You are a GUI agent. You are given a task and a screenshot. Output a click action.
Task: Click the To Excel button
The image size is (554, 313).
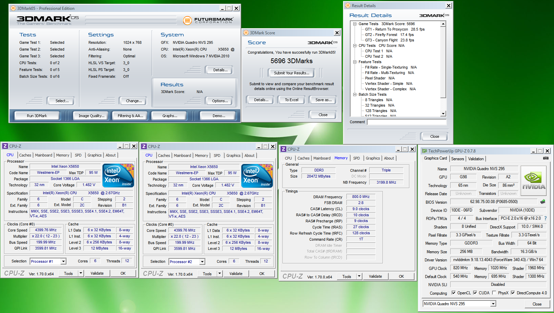click(x=291, y=100)
